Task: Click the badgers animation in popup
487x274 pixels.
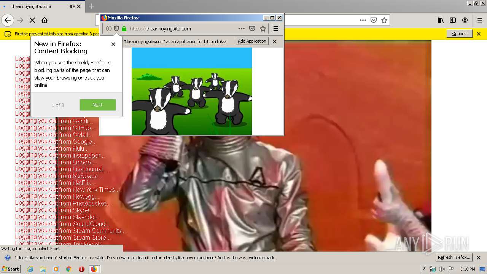Action: pyautogui.click(x=192, y=91)
